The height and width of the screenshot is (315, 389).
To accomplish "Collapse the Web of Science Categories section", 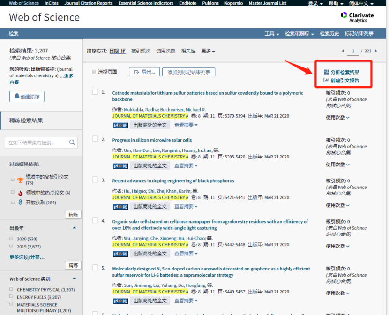I will coord(74,278).
